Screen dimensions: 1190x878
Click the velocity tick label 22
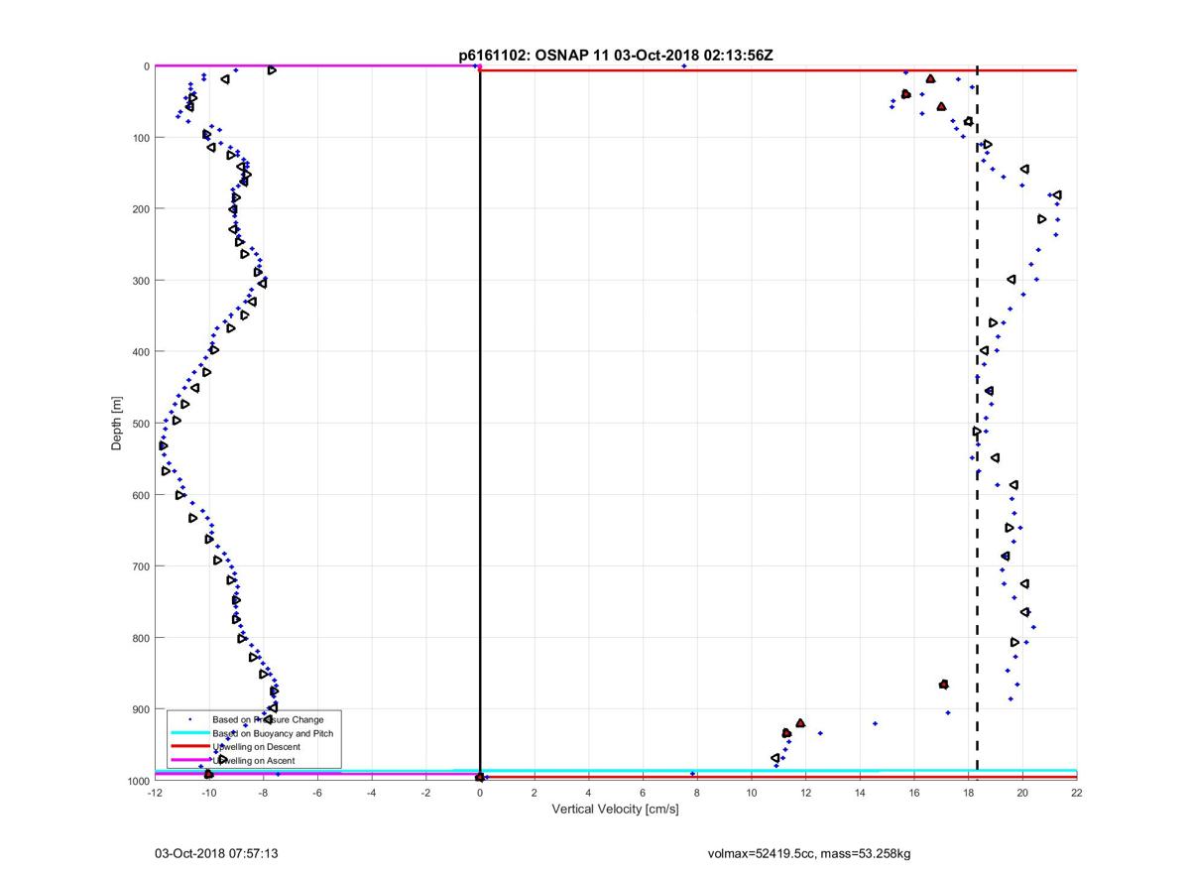1077,794
